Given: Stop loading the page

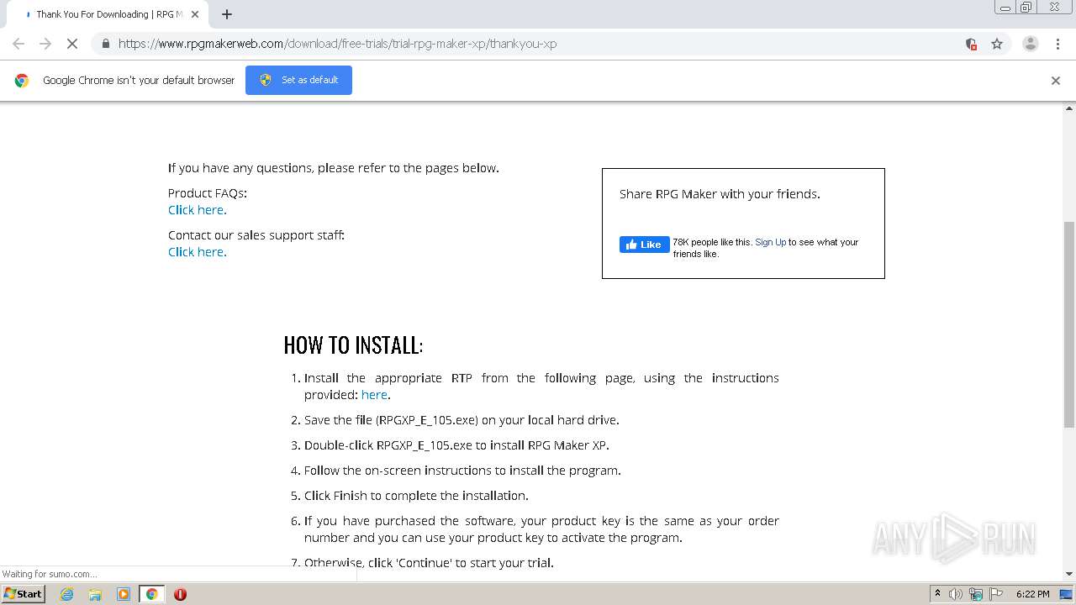Looking at the screenshot, I should [72, 44].
